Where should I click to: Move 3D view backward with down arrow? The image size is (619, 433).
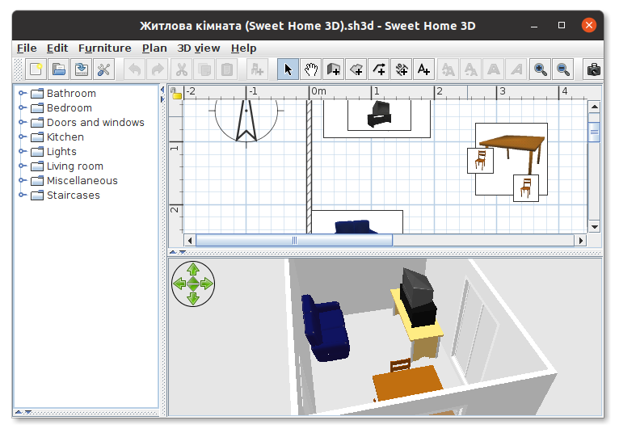193,298
